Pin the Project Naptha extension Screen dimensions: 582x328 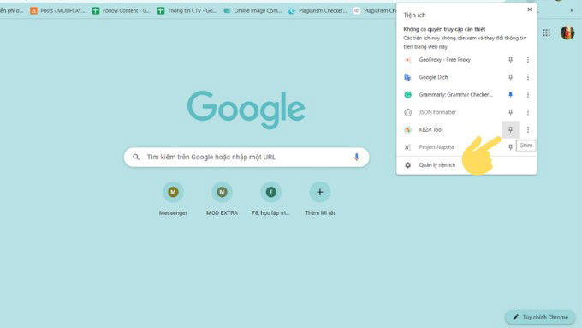510,147
